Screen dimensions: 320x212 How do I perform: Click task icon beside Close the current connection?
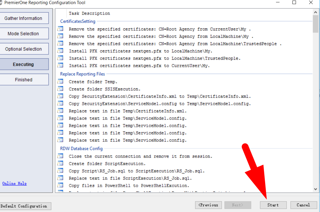pos(60,156)
